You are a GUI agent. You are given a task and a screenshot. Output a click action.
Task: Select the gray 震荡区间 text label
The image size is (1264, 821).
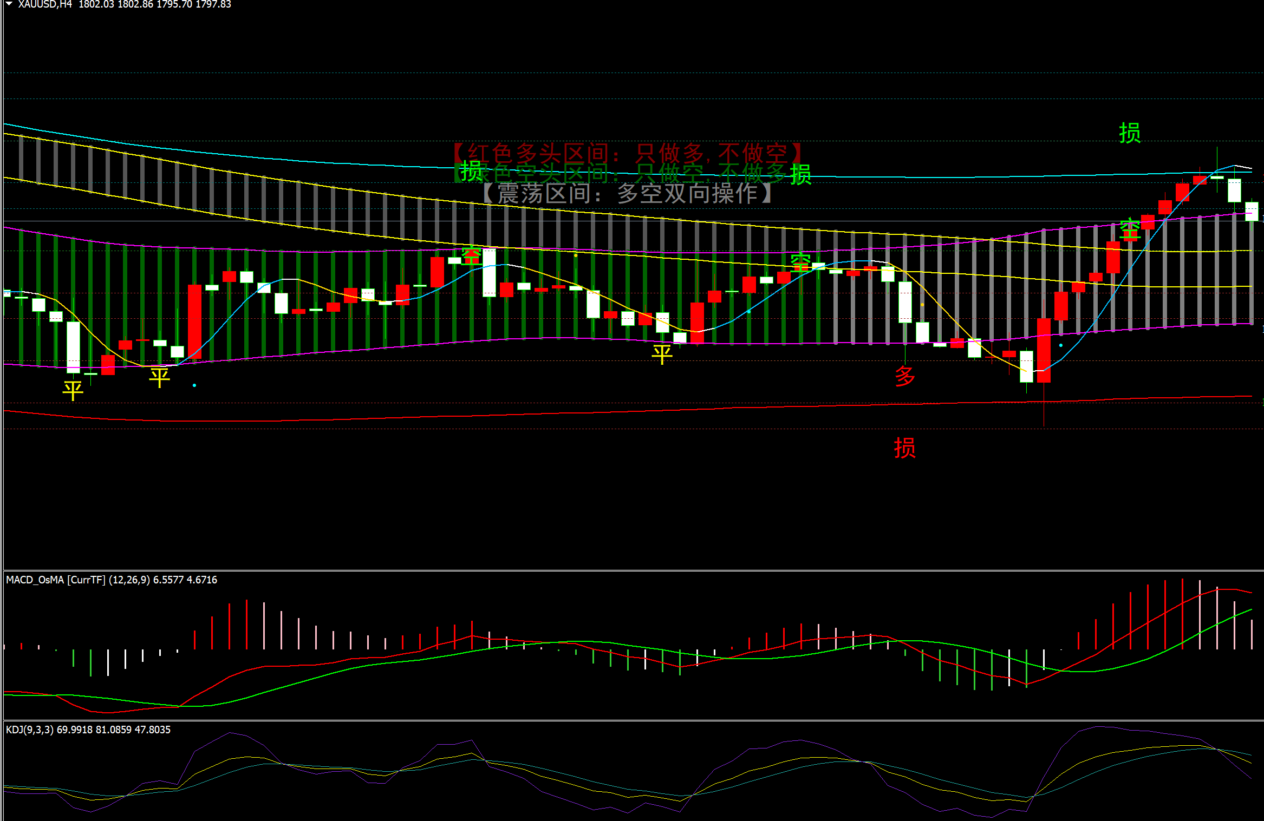click(627, 193)
